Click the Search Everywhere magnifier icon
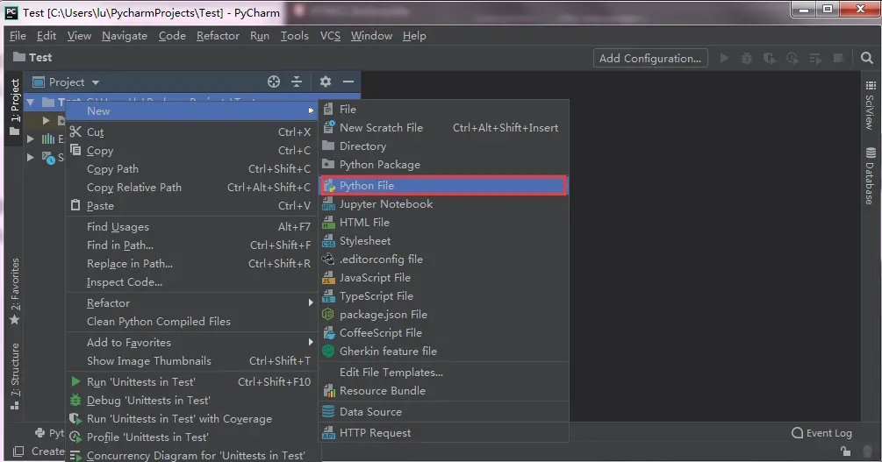This screenshot has width=882, height=462. (x=866, y=58)
